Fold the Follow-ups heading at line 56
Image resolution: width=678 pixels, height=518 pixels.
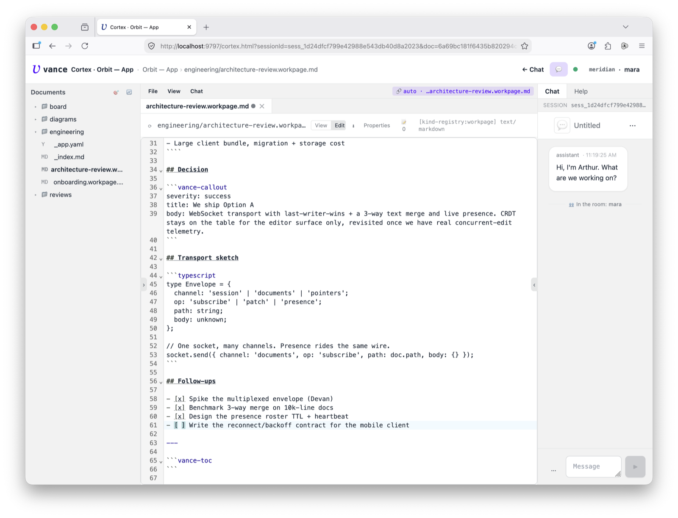click(x=161, y=382)
